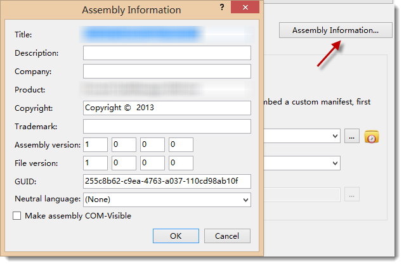This screenshot has height=266, width=404.
Task: Click the help question mark icon
Action: pyautogui.click(x=222, y=8)
